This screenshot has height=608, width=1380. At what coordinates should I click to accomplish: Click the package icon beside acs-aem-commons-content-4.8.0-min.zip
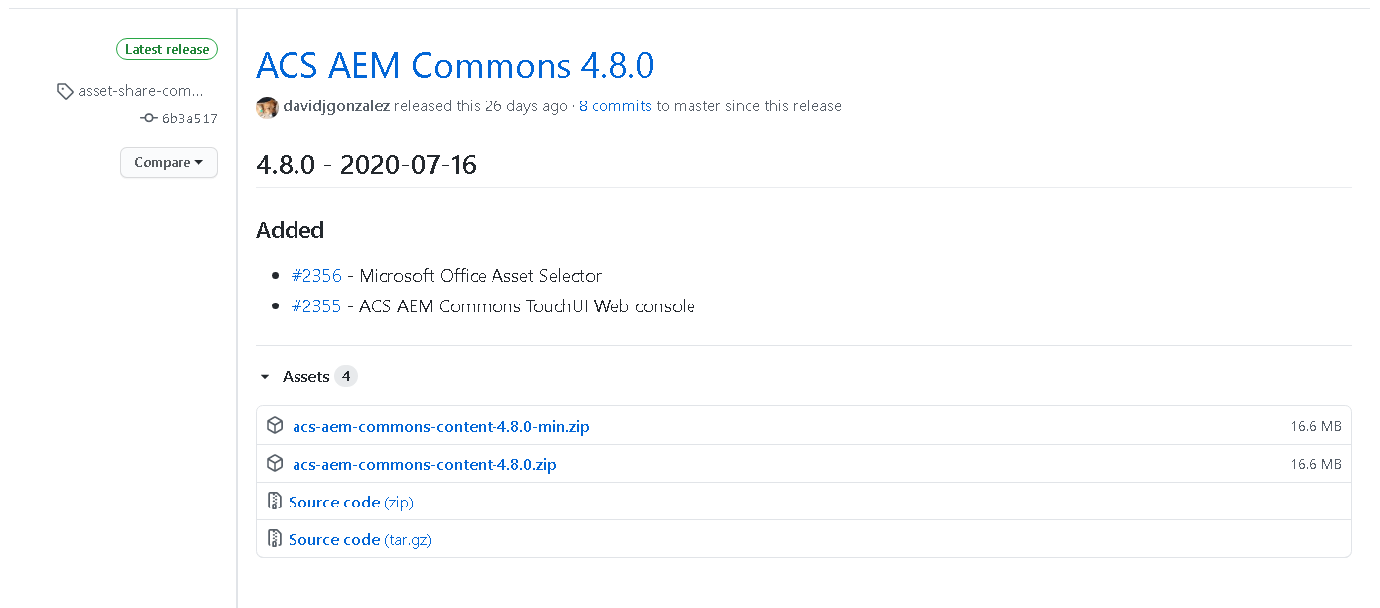tap(275, 425)
